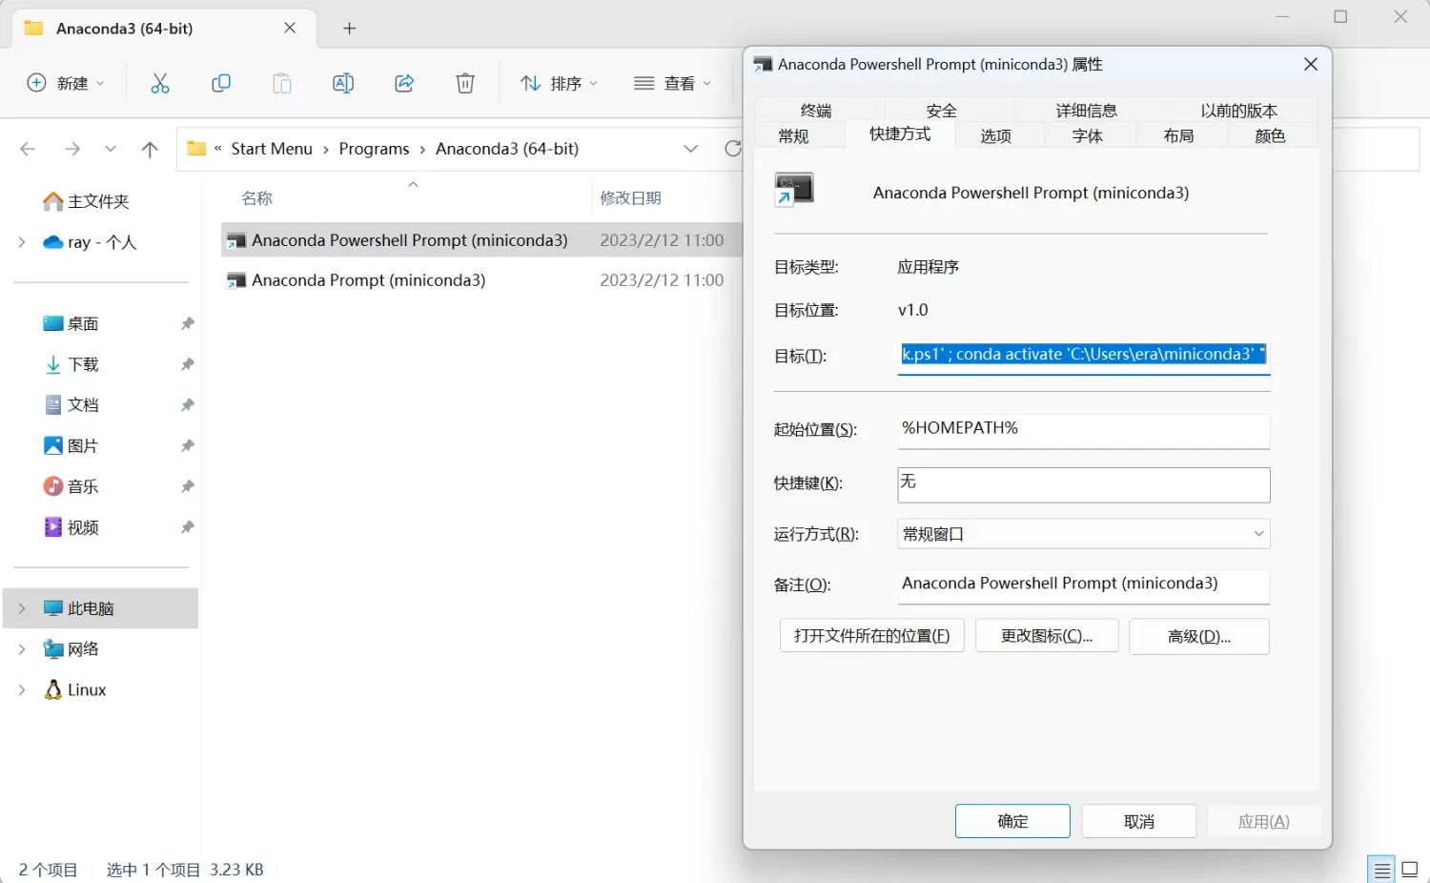Click the 更改图标 button
Viewport: 1430px width, 883px height.
click(x=1047, y=635)
